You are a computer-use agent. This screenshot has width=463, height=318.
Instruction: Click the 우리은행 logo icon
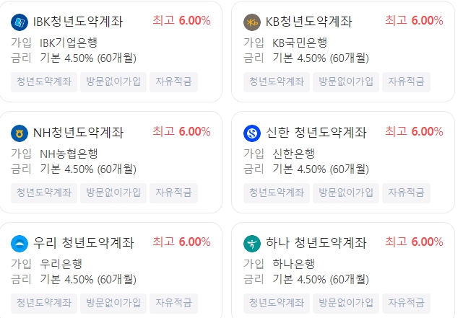coord(20,244)
